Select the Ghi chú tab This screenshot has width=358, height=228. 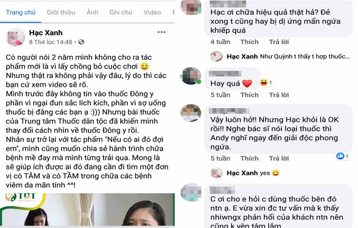pyautogui.click(x=121, y=12)
